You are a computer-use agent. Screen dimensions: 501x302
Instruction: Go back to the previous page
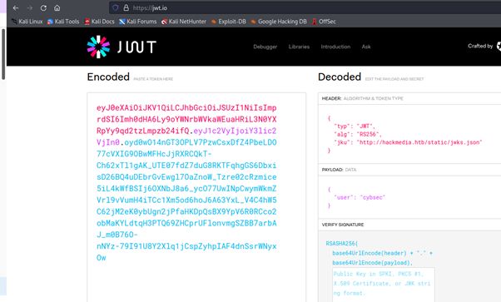[16, 8]
